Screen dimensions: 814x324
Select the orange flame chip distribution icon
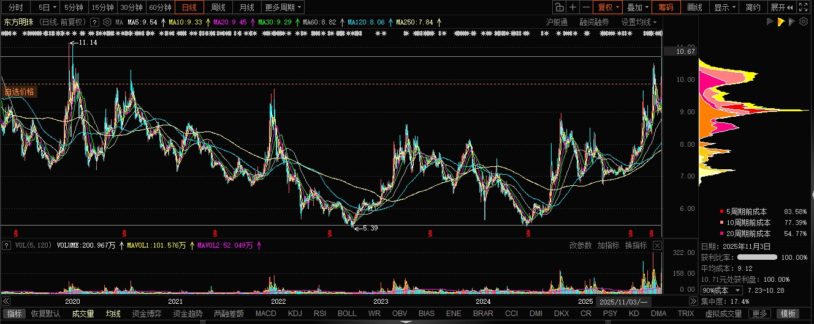[x=781, y=22]
